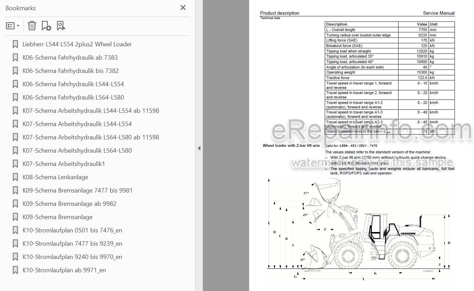The height and width of the screenshot is (291, 474).
Task: Go to K06-Schema Fahrhydraulik L564-L580
Action: (x=73, y=97)
